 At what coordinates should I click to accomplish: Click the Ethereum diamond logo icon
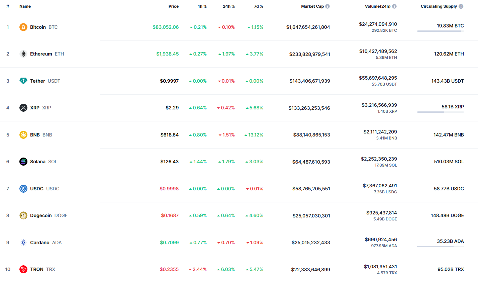[23, 54]
